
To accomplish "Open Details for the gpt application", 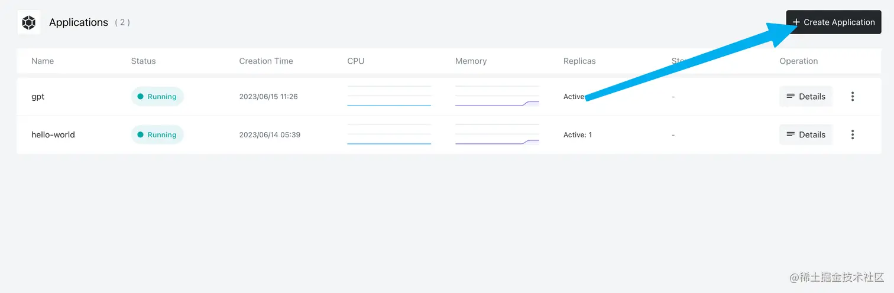I will 805,96.
